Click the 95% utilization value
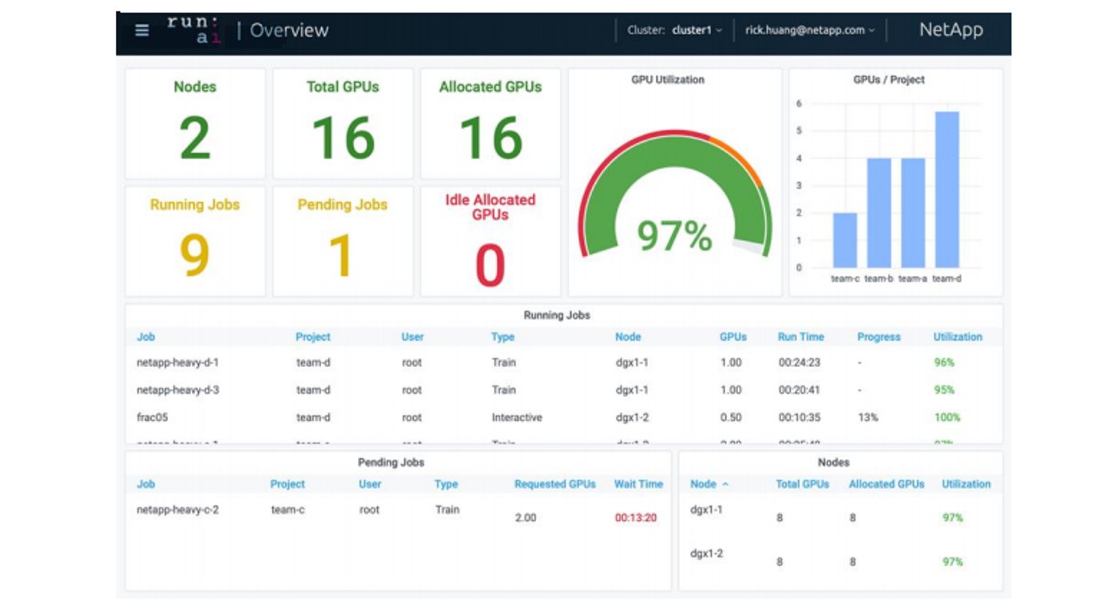Viewport: 1096px width, 613px height. tap(944, 390)
